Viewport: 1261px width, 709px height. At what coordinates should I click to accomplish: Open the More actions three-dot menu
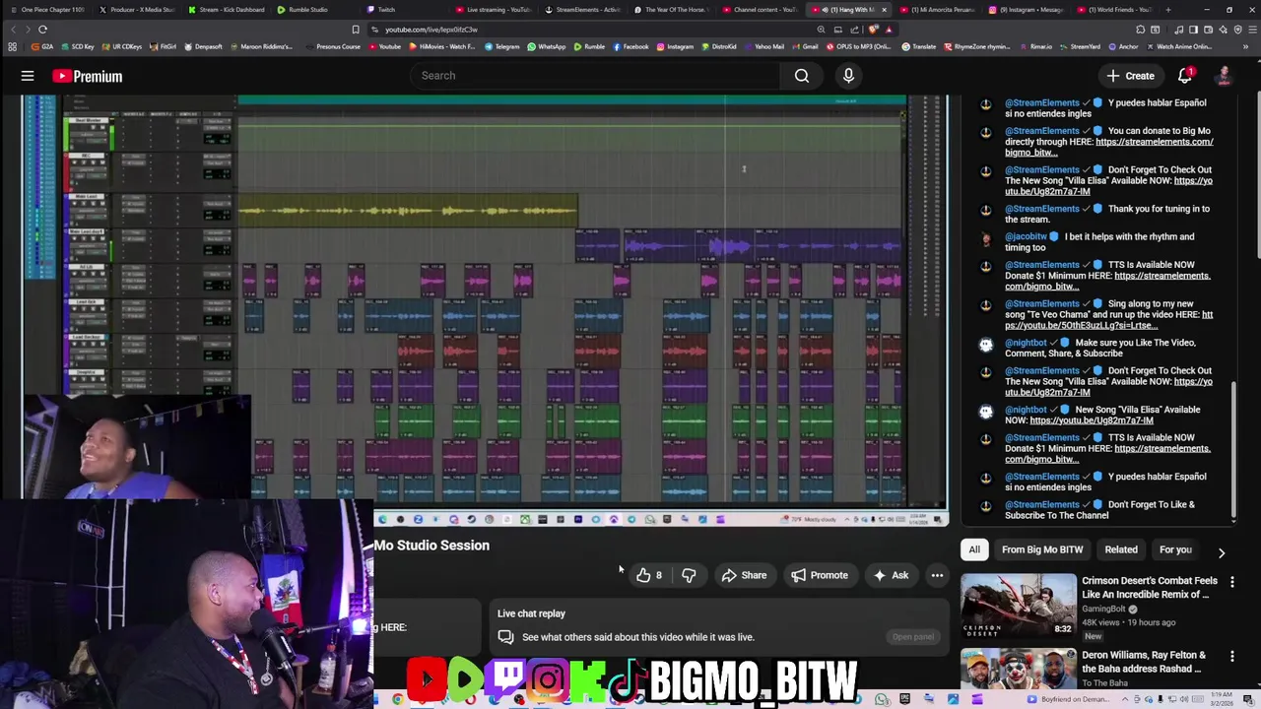(937, 575)
